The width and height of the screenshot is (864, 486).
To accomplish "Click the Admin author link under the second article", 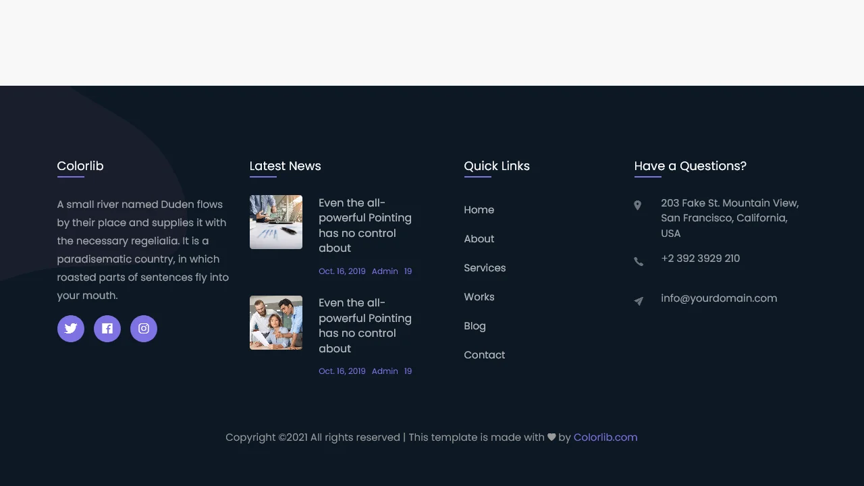I will (x=385, y=371).
